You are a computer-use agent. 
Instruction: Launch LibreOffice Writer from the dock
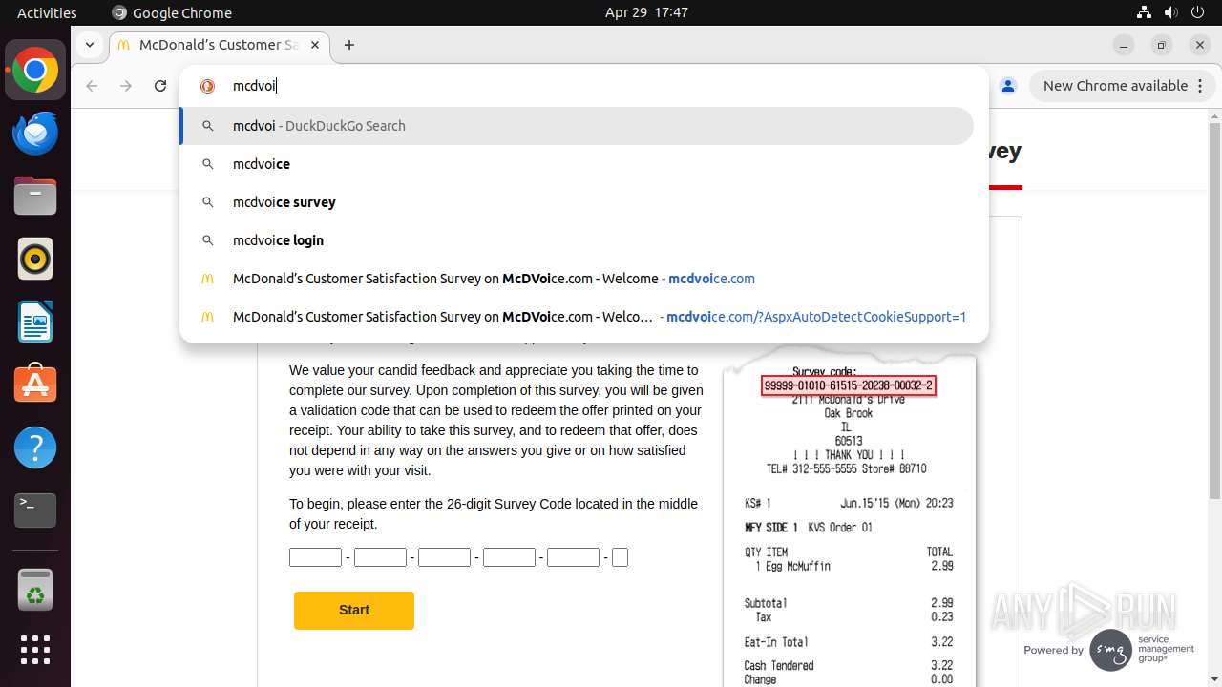pos(35,323)
